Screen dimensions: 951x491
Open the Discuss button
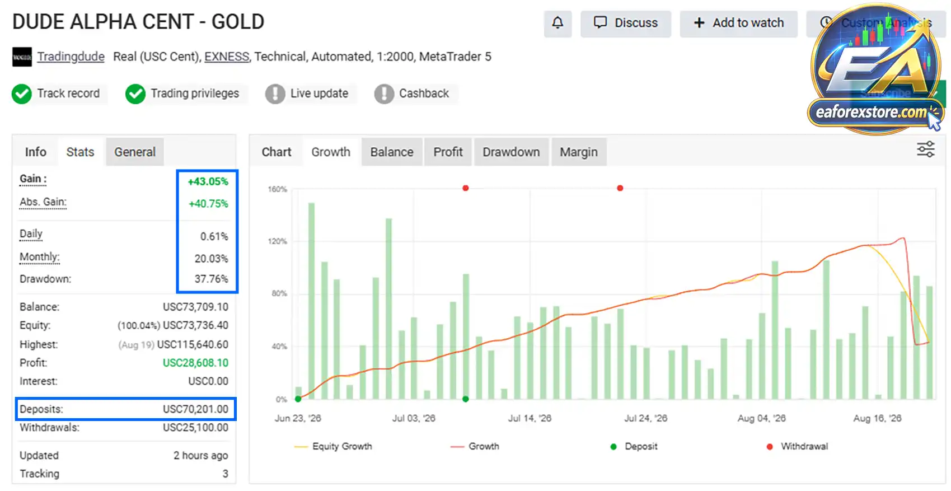(625, 23)
